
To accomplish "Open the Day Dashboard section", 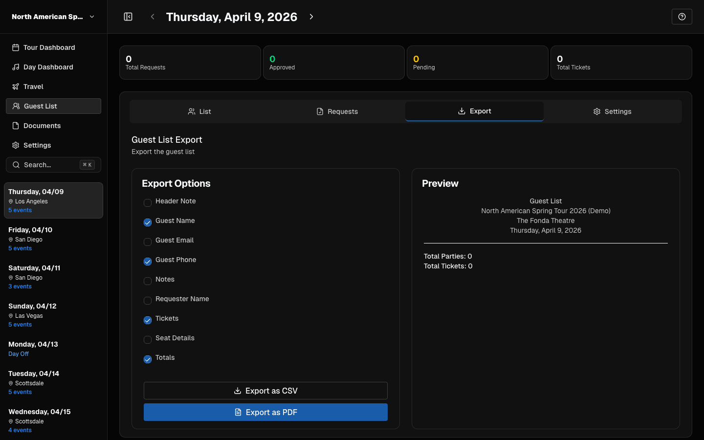I will 48,67.
